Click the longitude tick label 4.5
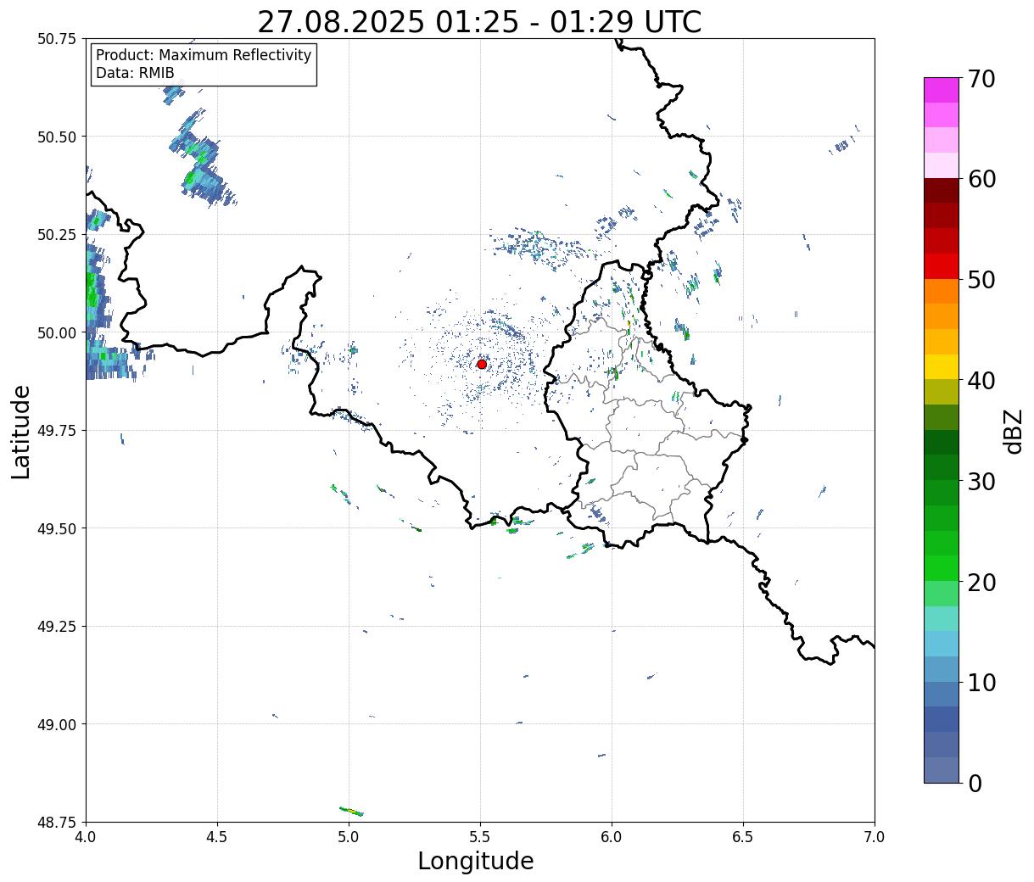1034x882 pixels. point(217,837)
